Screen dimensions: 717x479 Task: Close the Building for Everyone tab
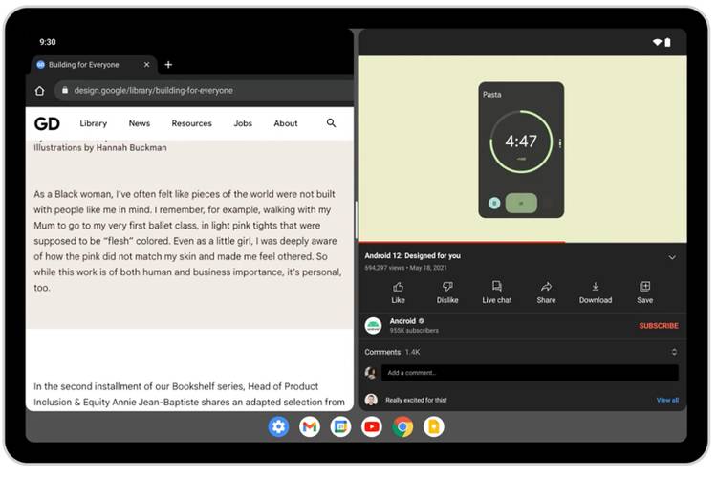147,64
